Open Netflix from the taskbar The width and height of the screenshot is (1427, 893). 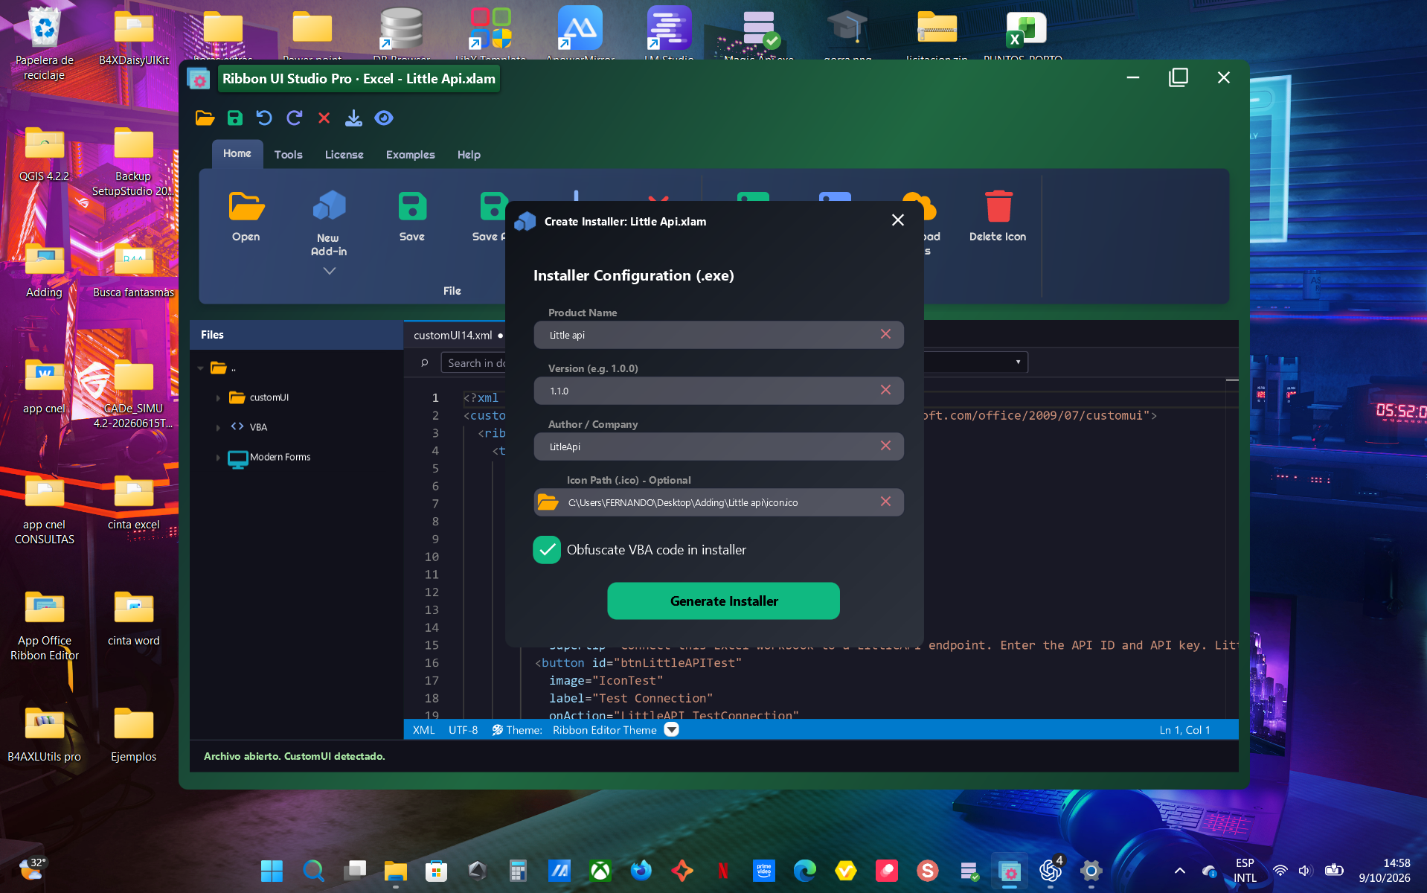722,871
